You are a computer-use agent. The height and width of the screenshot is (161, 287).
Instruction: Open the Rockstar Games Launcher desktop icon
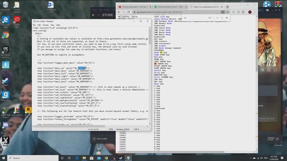point(28,112)
